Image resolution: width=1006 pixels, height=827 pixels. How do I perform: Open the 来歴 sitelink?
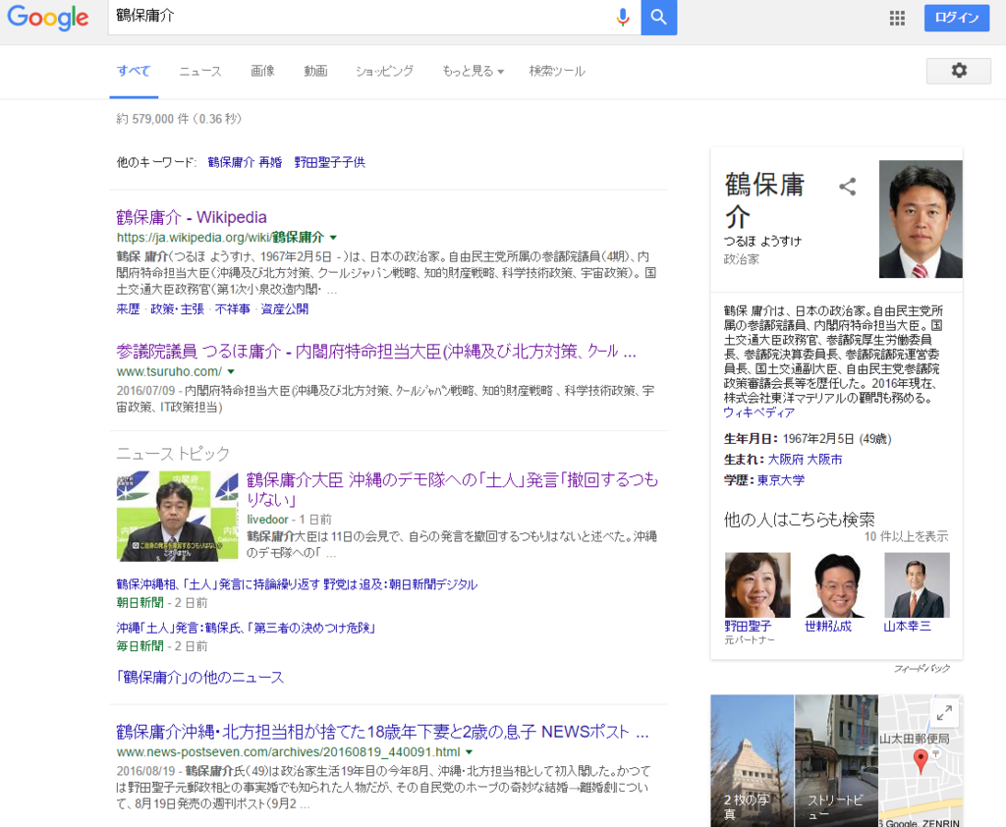click(x=128, y=309)
